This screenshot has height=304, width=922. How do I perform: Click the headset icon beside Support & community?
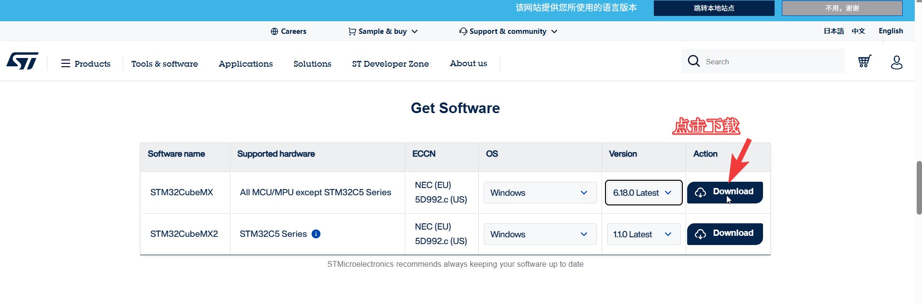tap(463, 31)
